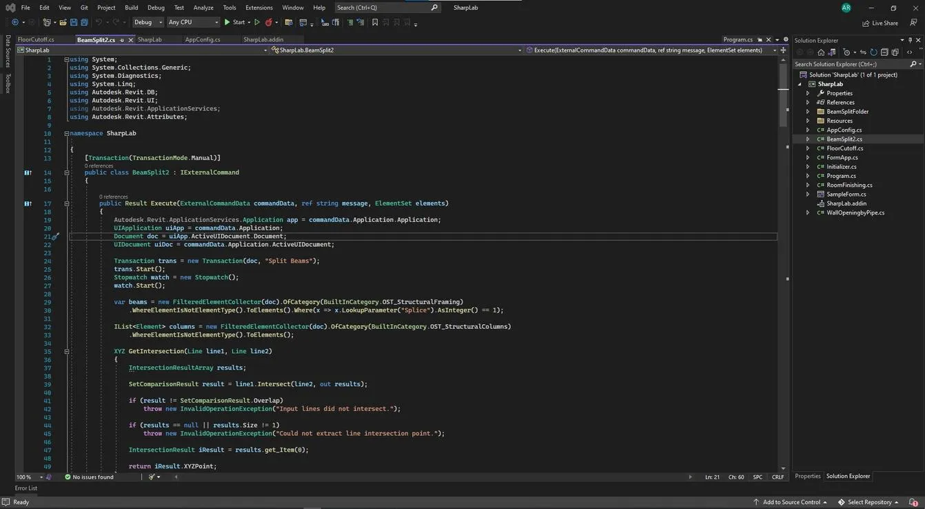Click Select Repository in status bar
The image size is (925, 509).
click(868, 502)
